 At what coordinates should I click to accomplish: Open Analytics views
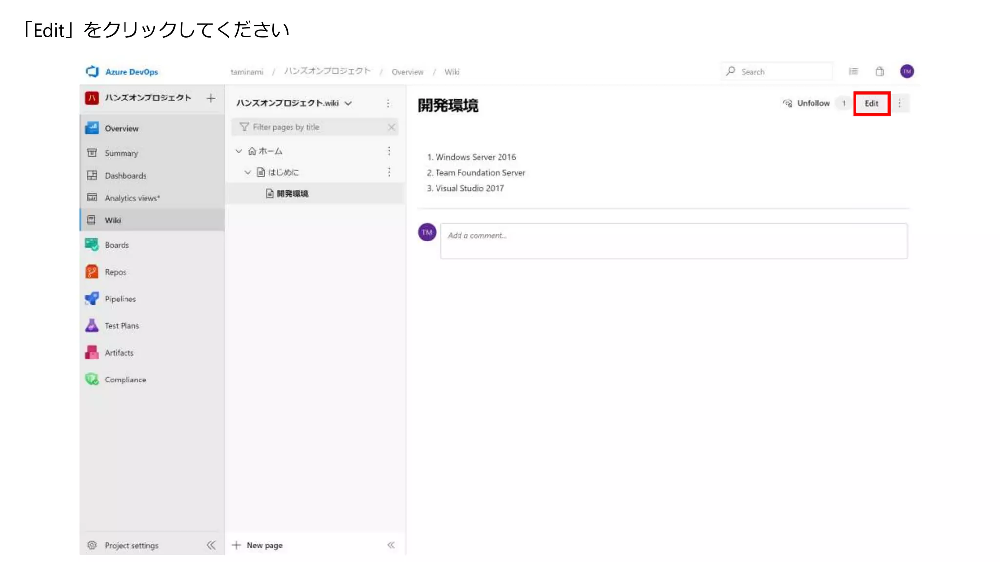point(152,198)
